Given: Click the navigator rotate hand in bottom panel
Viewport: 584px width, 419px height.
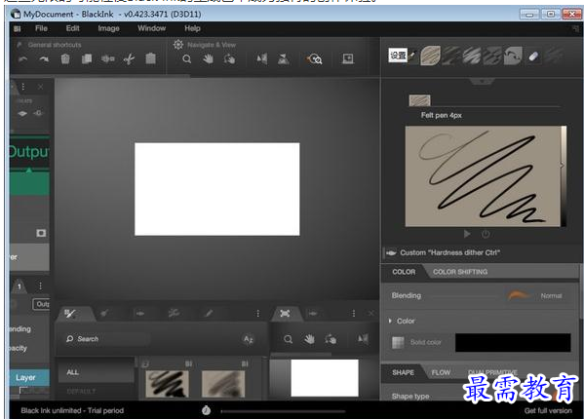Looking at the screenshot, I should click(331, 339).
